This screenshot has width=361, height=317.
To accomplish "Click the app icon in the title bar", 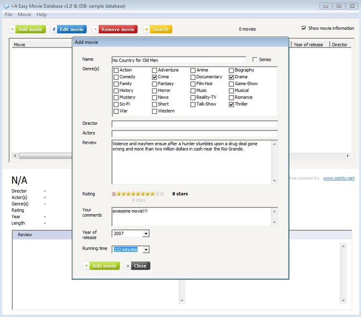I will 6,6.
